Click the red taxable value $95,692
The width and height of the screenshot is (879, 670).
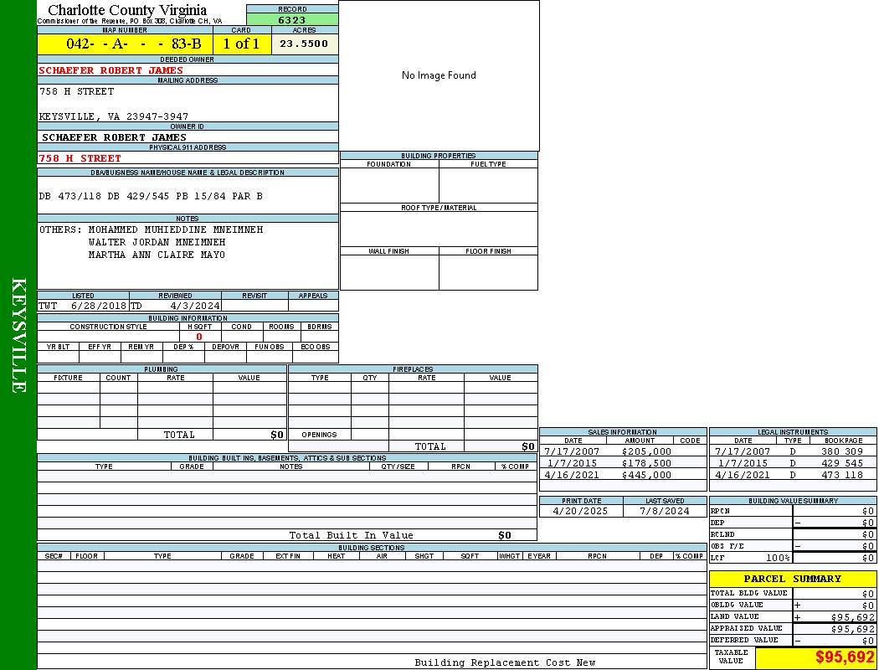[x=845, y=657]
